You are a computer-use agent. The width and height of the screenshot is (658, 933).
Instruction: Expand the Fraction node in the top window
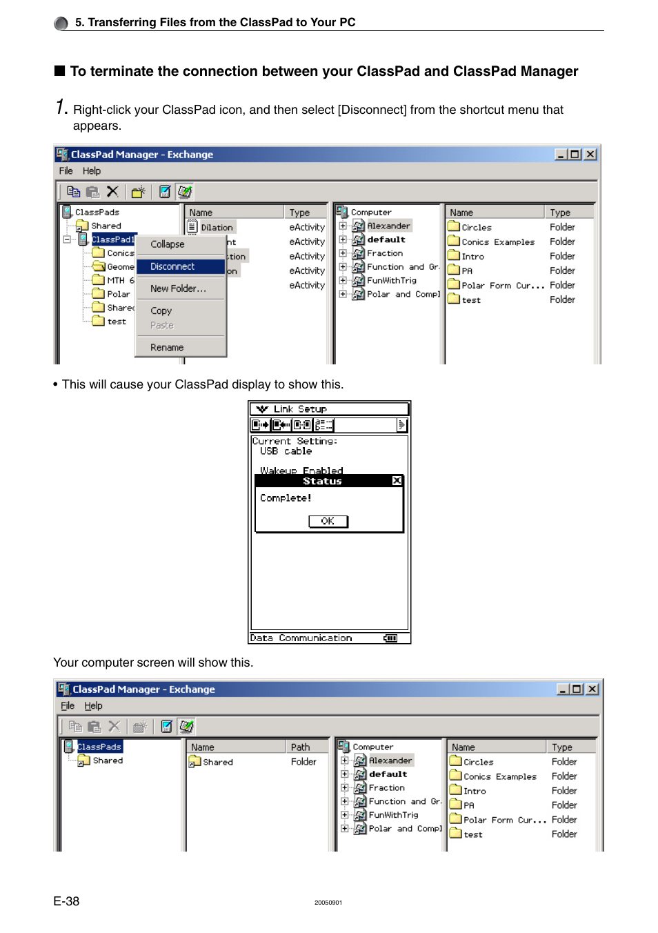343,253
